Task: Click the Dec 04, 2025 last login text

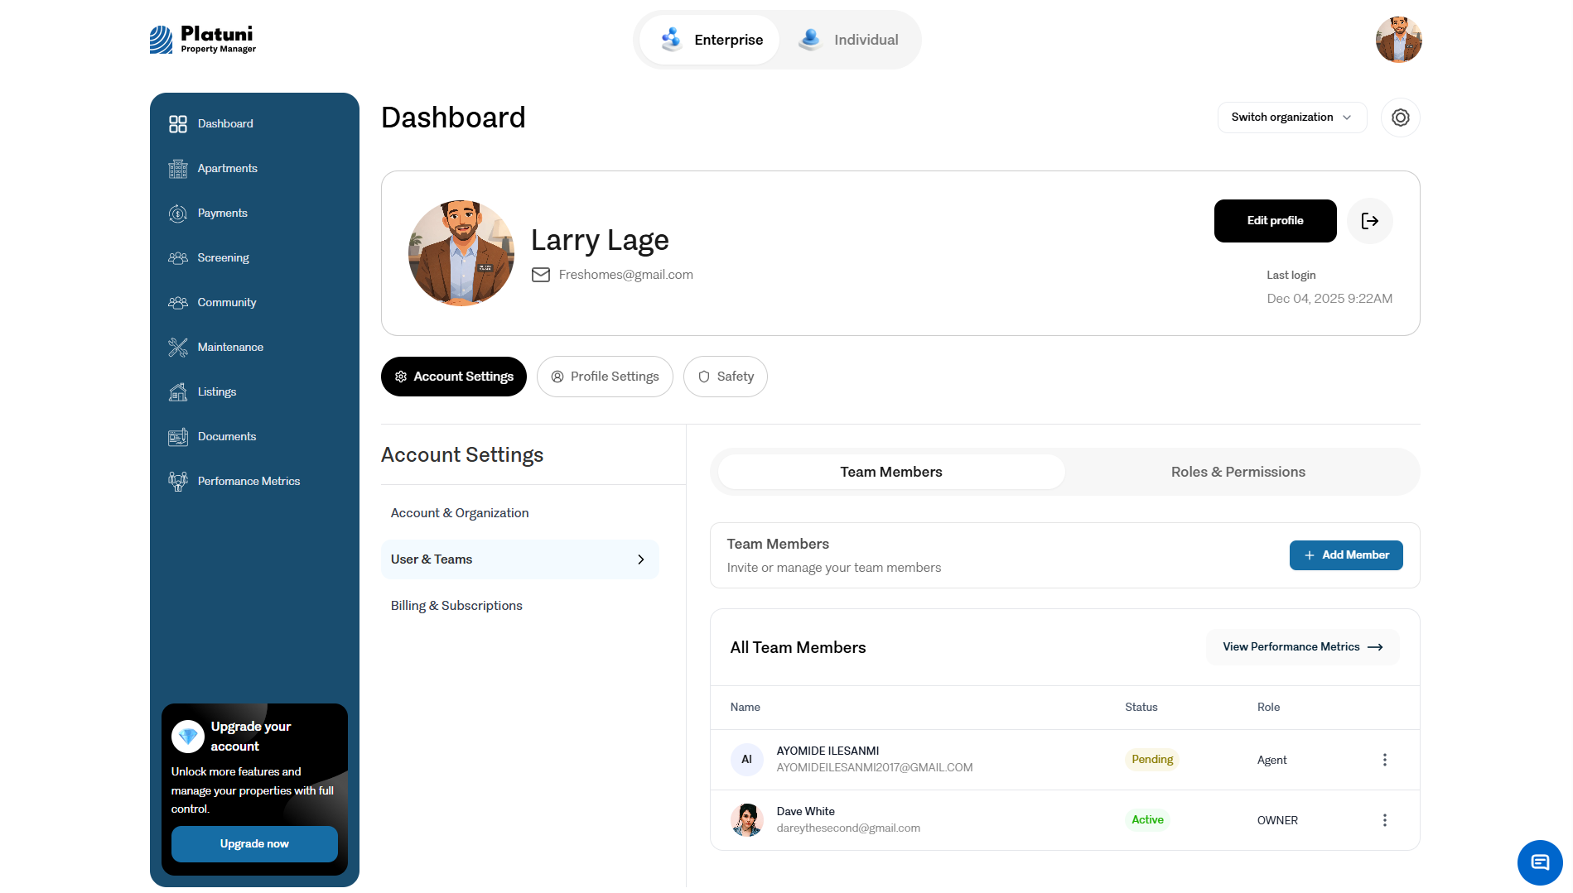Action: 1329,299
